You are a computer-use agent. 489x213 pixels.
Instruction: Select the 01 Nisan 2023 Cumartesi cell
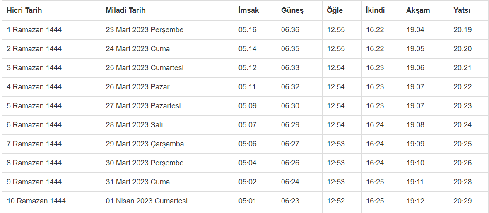(147, 201)
